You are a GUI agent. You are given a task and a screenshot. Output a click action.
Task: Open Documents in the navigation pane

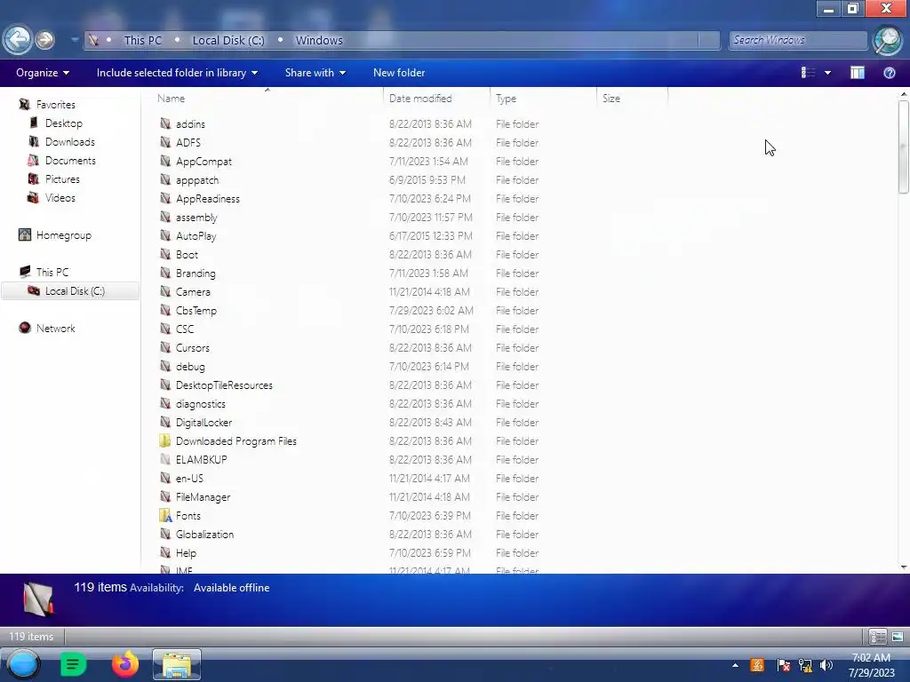click(x=70, y=160)
